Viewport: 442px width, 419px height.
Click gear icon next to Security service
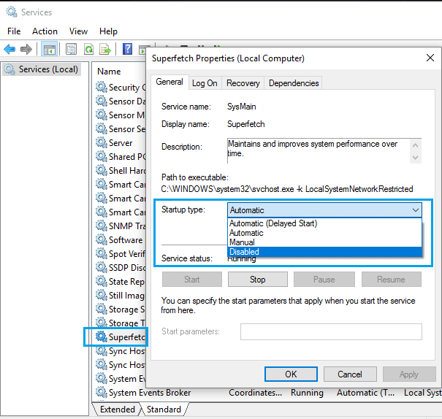(x=102, y=87)
